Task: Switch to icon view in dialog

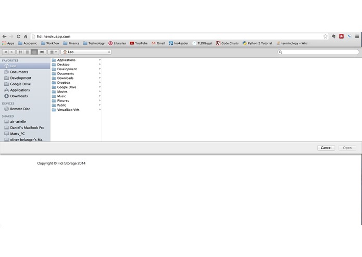Action: pyautogui.click(x=20, y=52)
